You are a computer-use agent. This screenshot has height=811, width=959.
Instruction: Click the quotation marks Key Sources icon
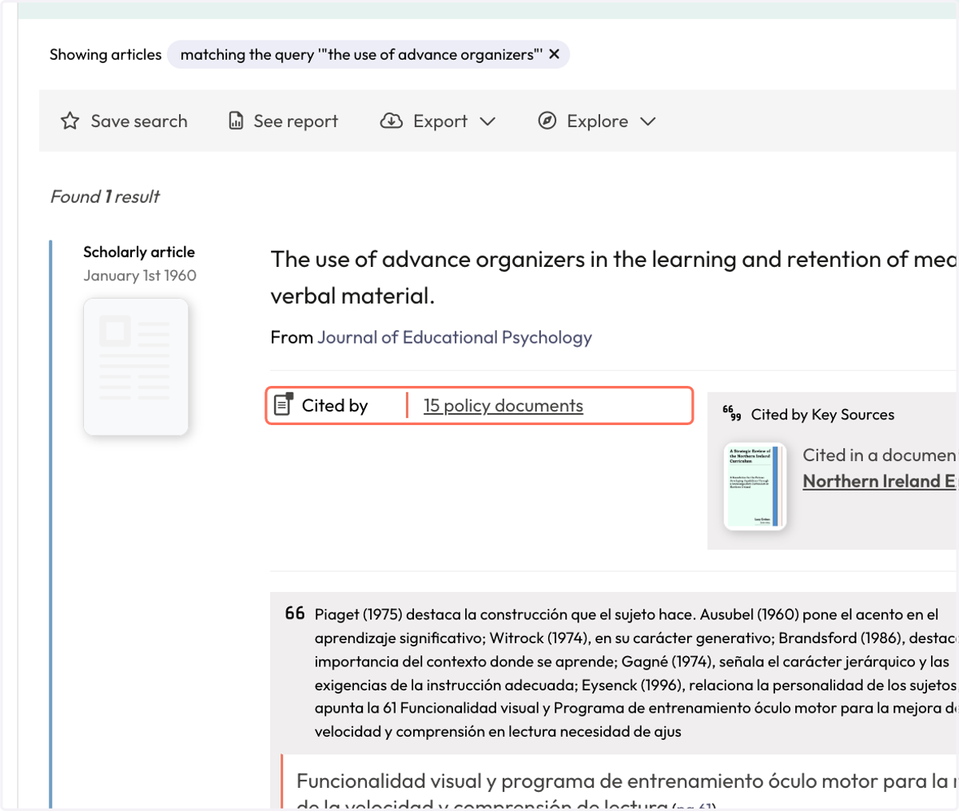(731, 413)
